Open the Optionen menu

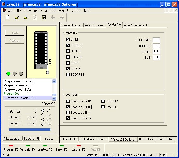(x=50, y=10)
